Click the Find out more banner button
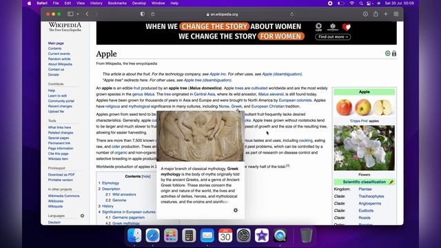441x248 pixels. [333, 37]
